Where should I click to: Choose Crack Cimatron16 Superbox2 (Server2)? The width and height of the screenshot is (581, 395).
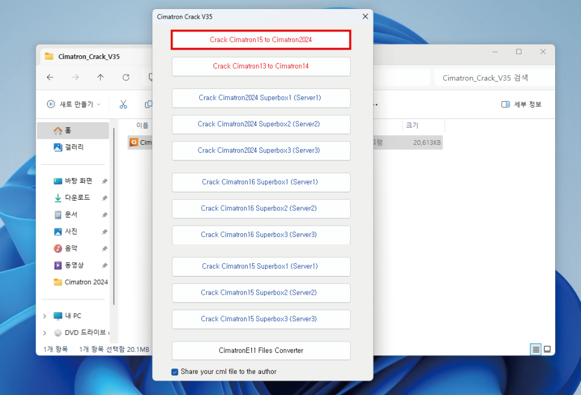(x=261, y=209)
